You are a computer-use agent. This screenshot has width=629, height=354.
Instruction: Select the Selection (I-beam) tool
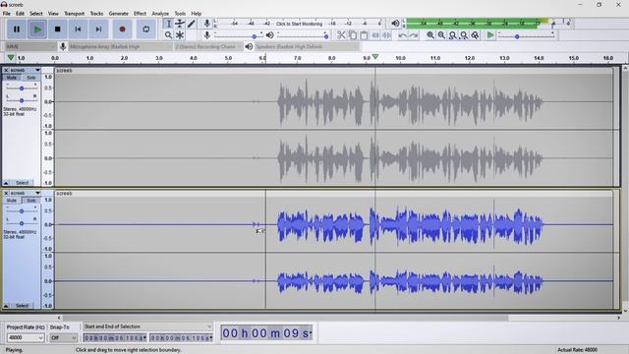click(x=168, y=24)
